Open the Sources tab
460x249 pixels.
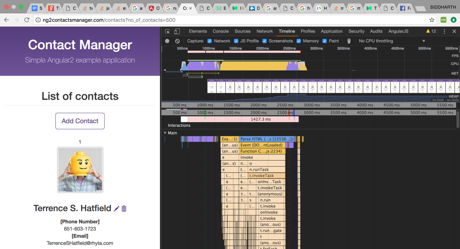tap(243, 31)
